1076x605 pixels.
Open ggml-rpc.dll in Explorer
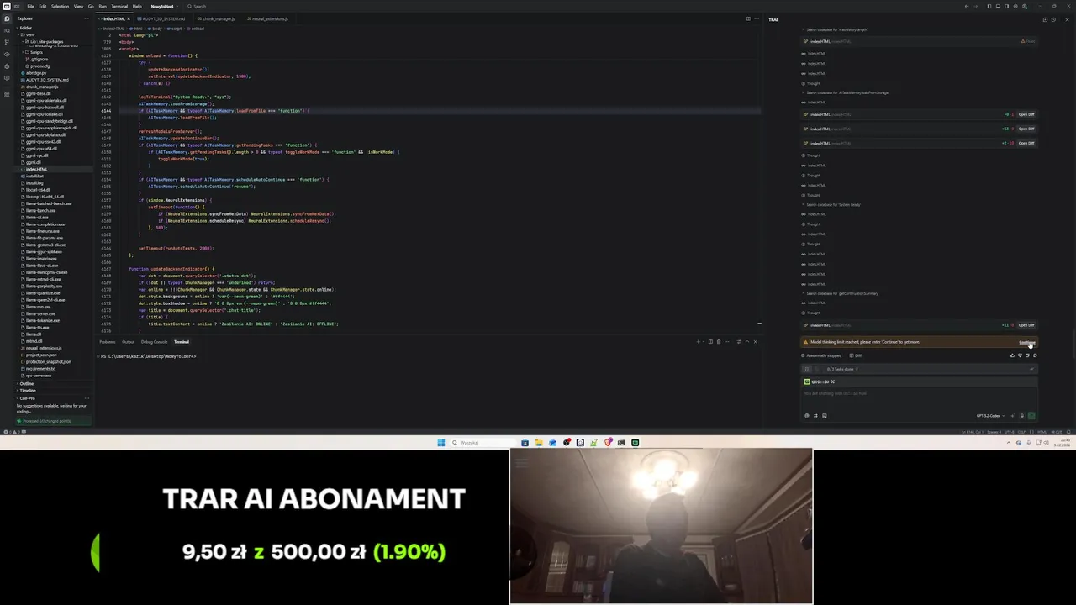pos(37,155)
